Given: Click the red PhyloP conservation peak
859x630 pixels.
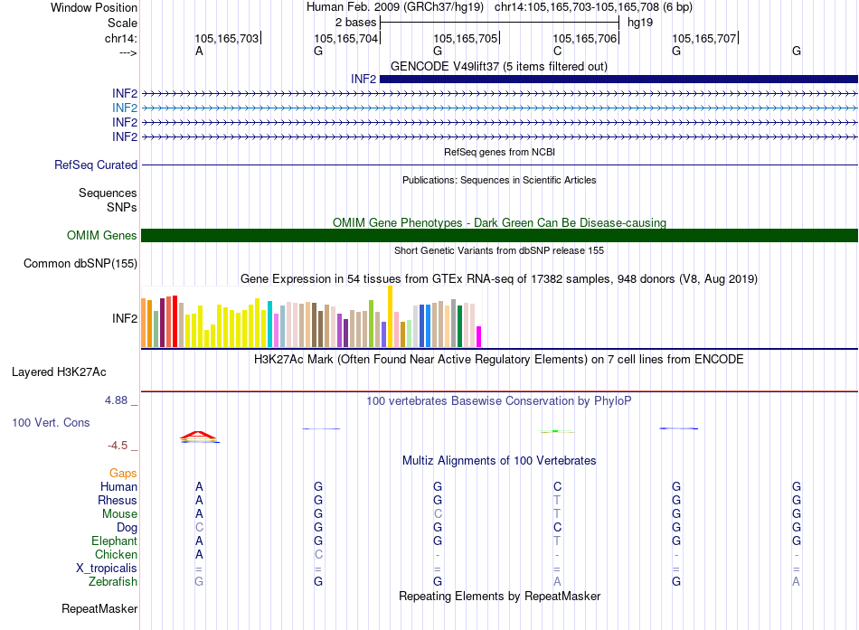Looking at the screenshot, I should point(198,436).
